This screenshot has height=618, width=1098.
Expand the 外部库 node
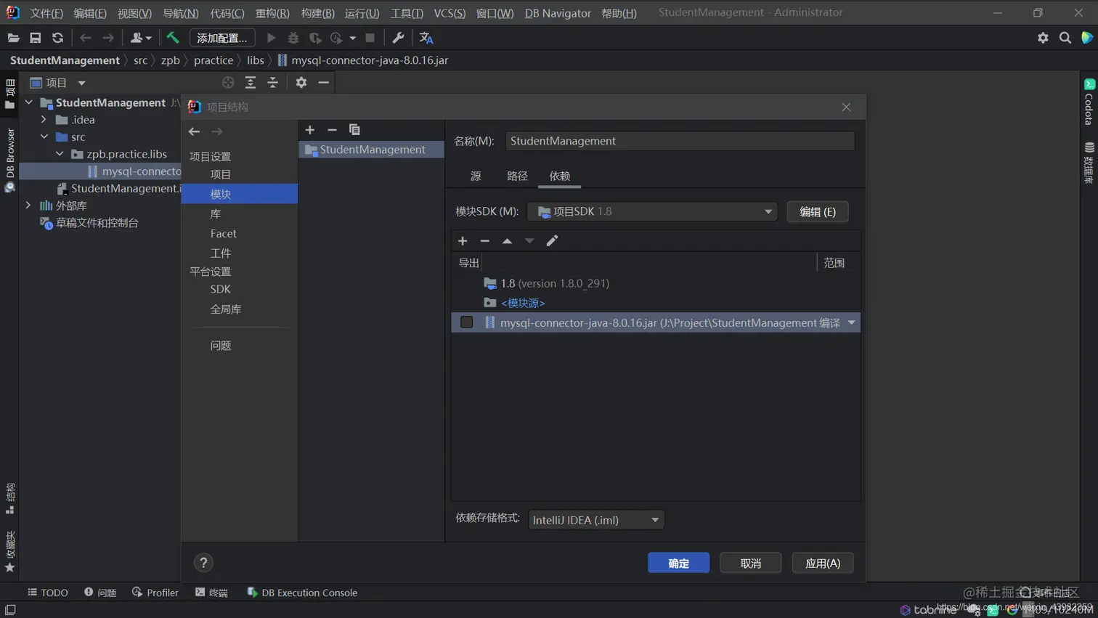(28, 206)
